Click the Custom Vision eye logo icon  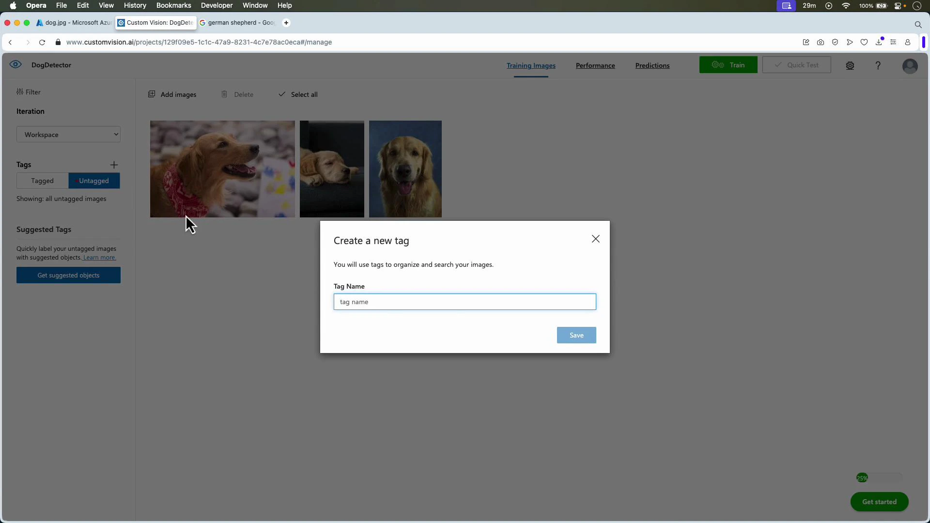point(15,64)
